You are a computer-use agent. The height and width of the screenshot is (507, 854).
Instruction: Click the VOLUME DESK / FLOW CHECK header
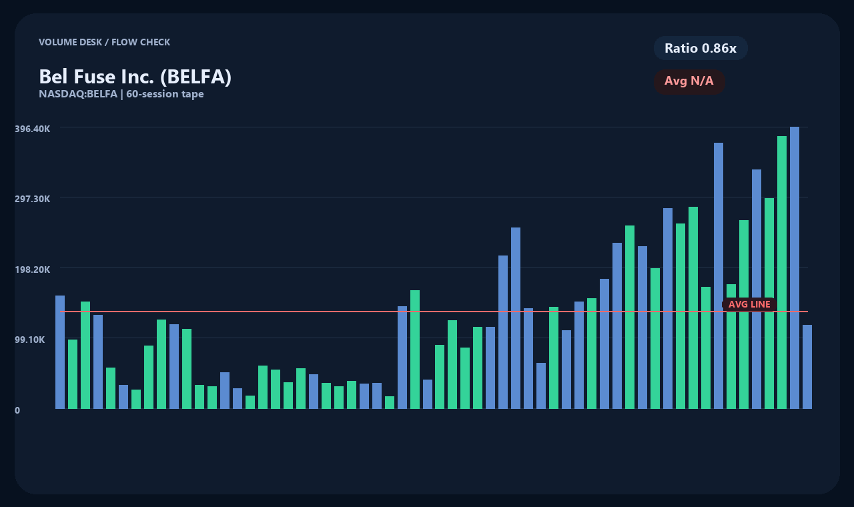[x=105, y=42]
